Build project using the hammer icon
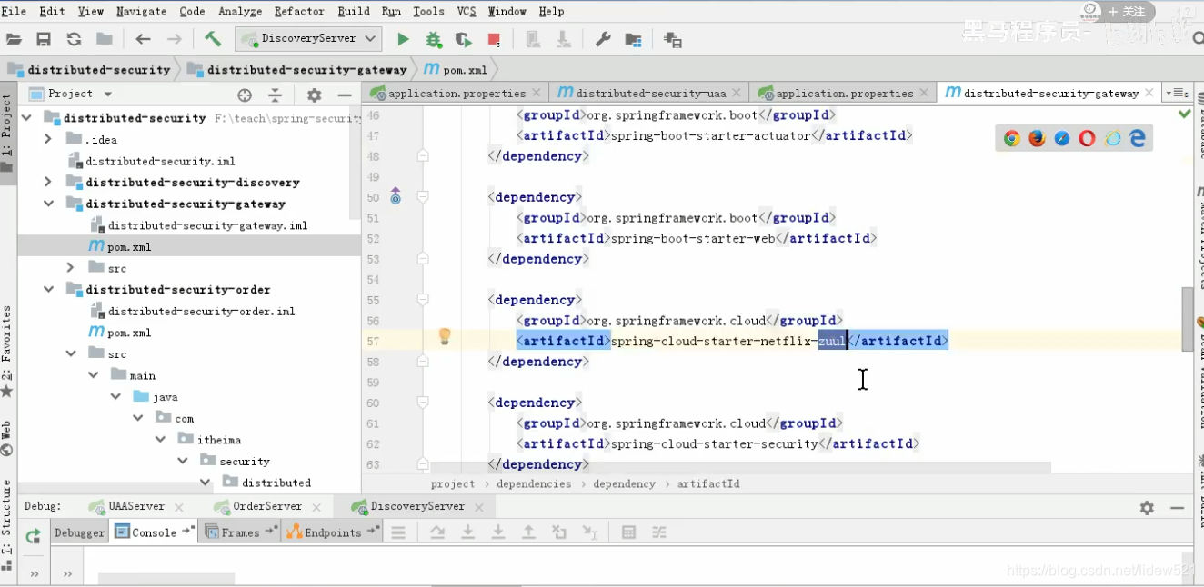The width and height of the screenshot is (1204, 587). coord(213,39)
